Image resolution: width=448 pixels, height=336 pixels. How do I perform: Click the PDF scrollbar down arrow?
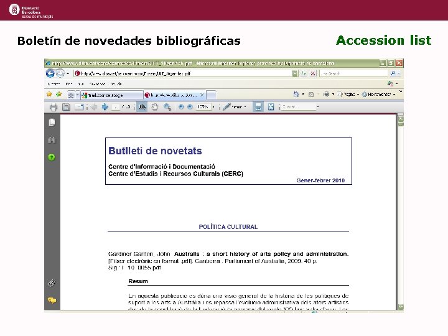[x=401, y=307]
